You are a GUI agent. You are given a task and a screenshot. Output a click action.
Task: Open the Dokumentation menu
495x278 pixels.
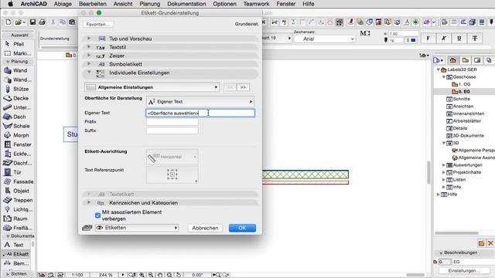click(186, 4)
